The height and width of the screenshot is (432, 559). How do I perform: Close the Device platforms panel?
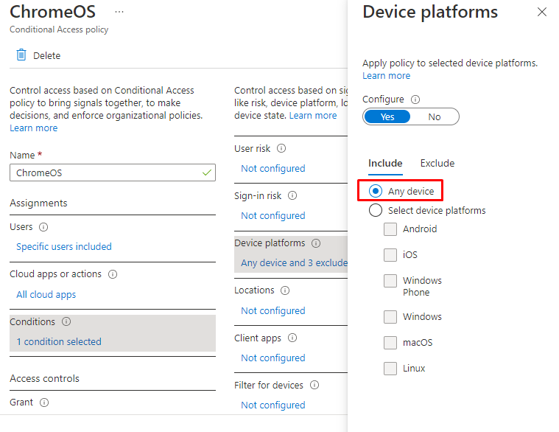pyautogui.click(x=542, y=12)
